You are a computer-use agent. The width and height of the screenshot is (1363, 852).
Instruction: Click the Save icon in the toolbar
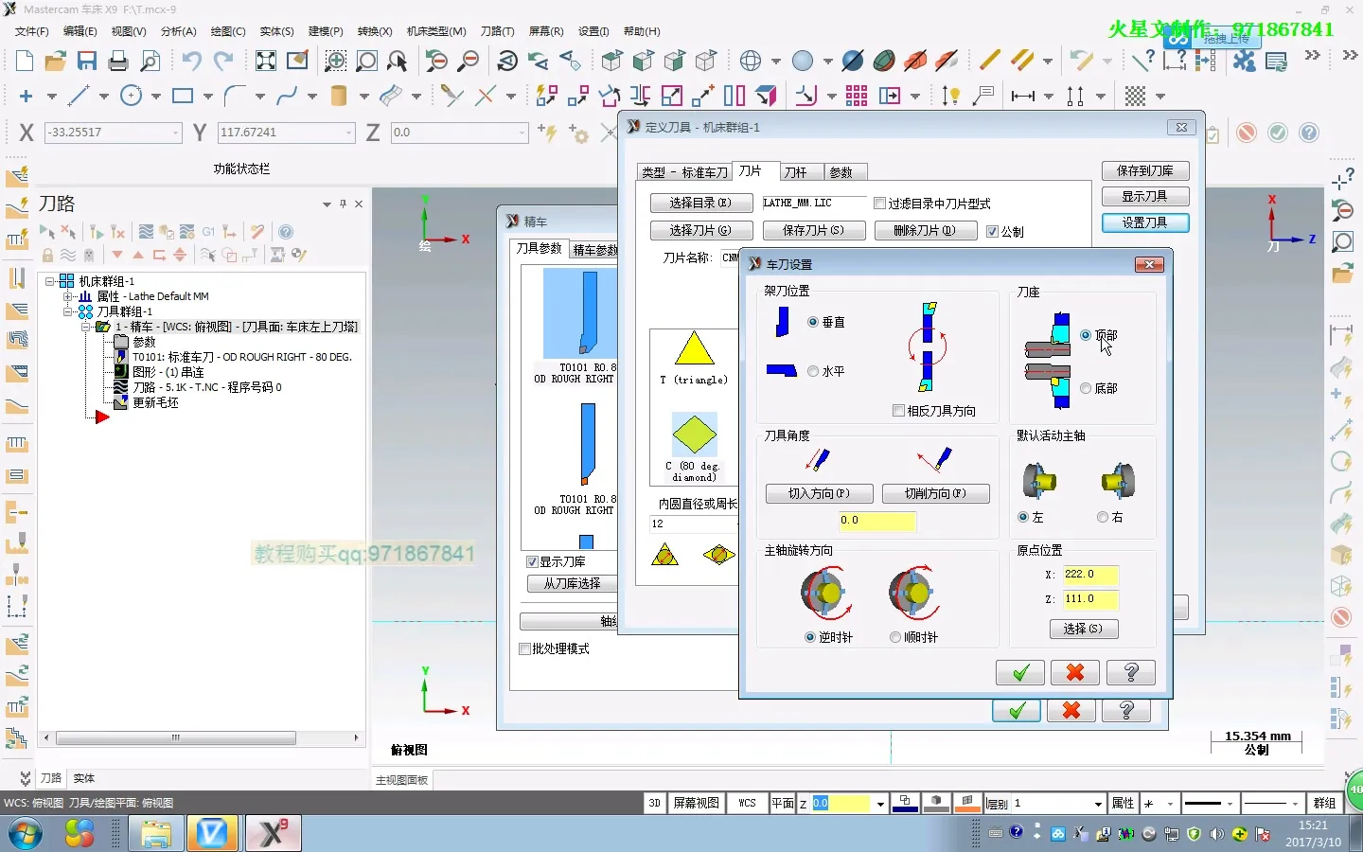(x=87, y=61)
